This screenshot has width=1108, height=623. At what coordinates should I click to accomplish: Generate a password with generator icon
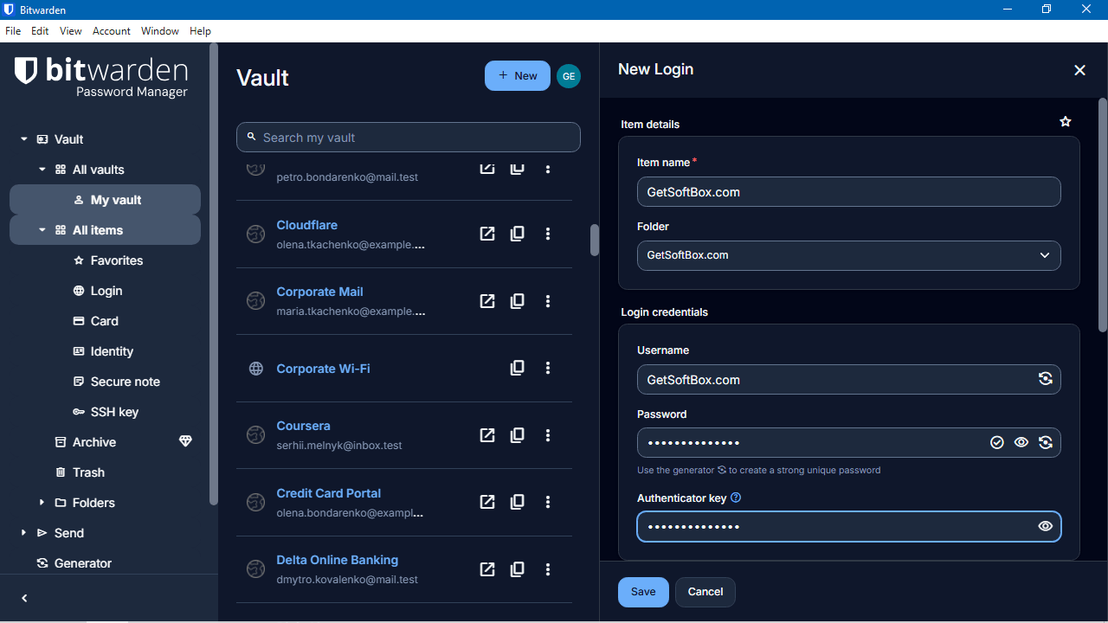(1046, 442)
